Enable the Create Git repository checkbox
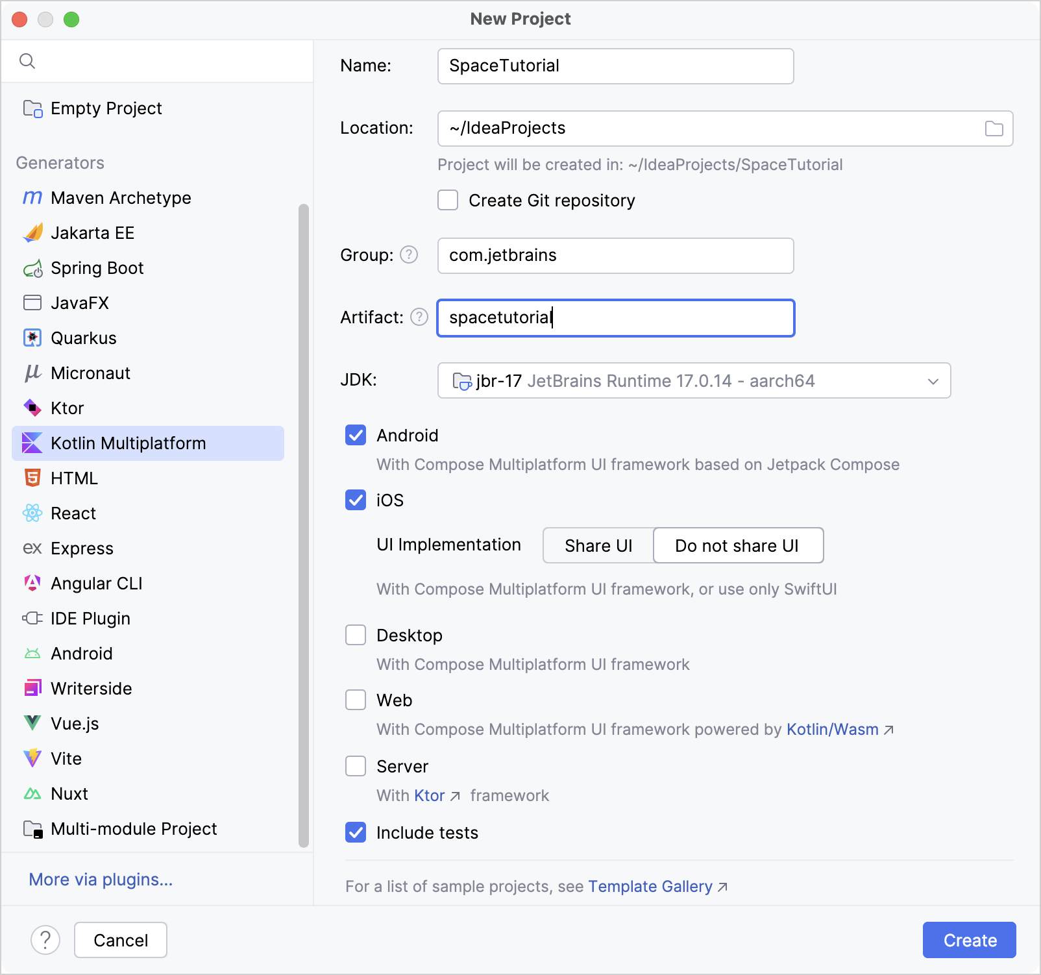1041x975 pixels. [448, 201]
